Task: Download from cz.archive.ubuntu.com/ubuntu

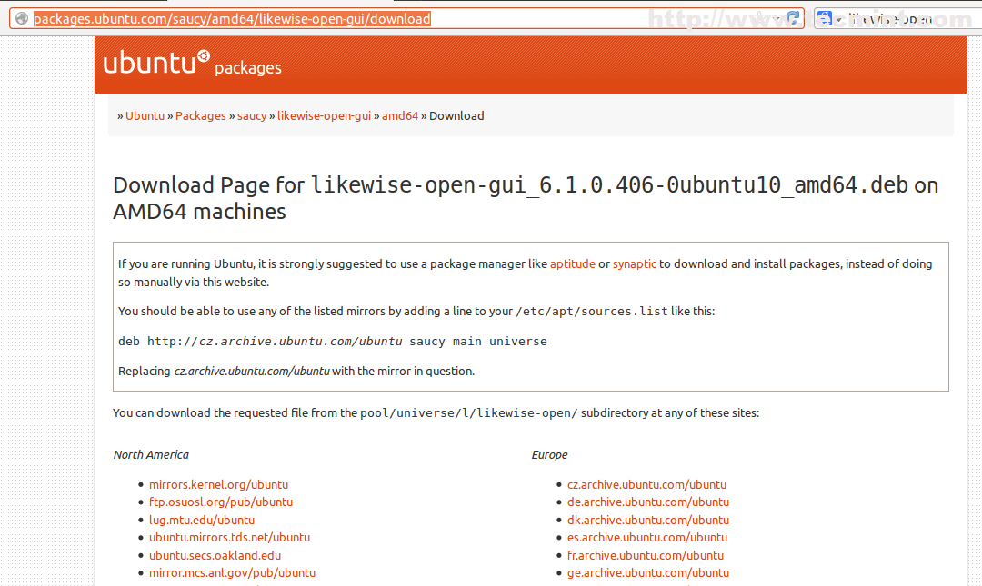Action: (647, 484)
